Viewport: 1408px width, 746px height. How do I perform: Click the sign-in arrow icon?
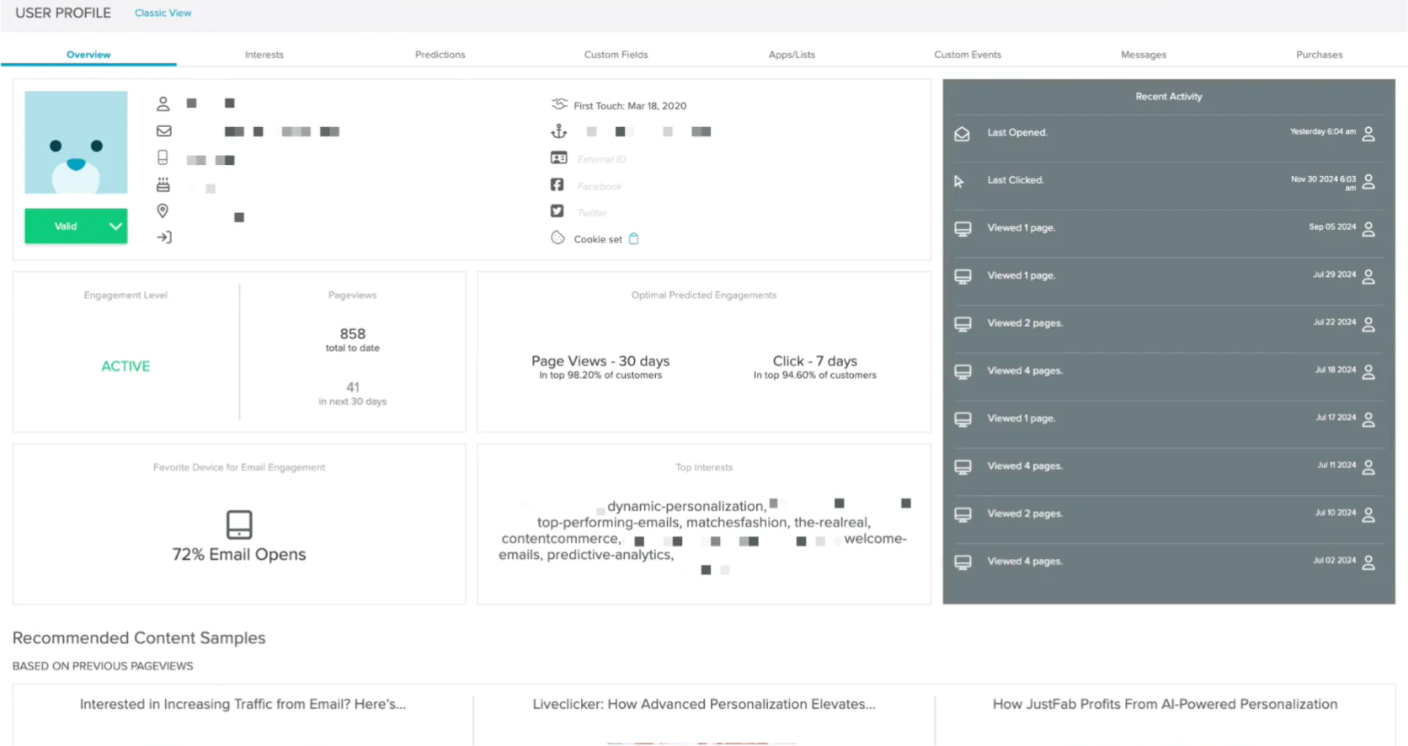coord(163,237)
